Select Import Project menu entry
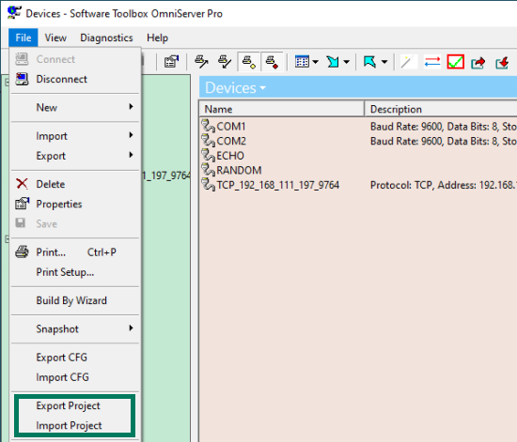Viewport: 517px width, 442px height. click(75, 425)
